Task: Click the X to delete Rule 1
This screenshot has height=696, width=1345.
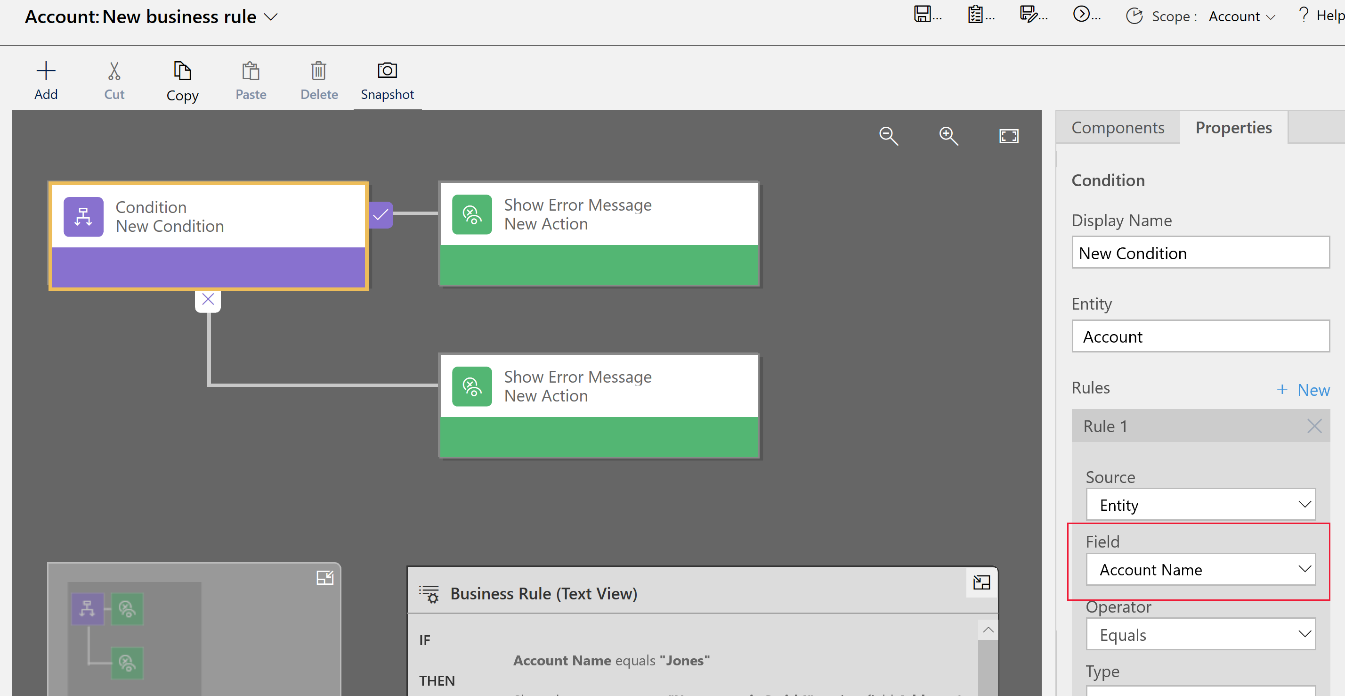Action: pyautogui.click(x=1316, y=425)
